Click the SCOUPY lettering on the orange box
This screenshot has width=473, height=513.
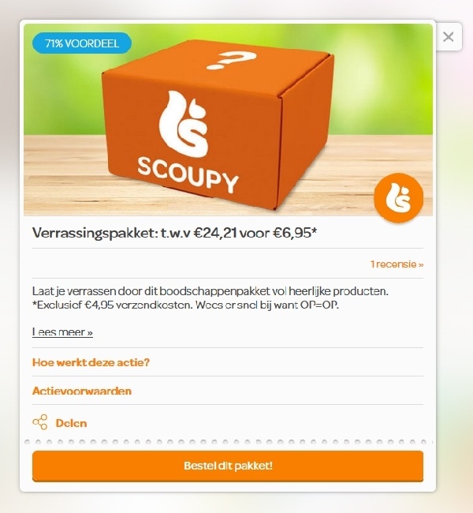(188, 175)
